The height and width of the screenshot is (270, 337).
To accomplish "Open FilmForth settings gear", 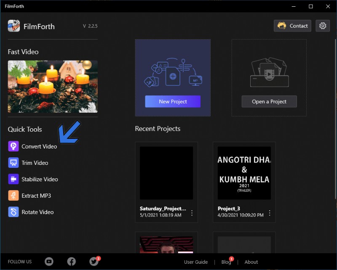I will coord(323,26).
